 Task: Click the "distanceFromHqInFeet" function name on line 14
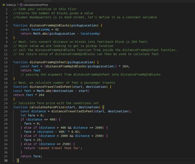point(48,62)
